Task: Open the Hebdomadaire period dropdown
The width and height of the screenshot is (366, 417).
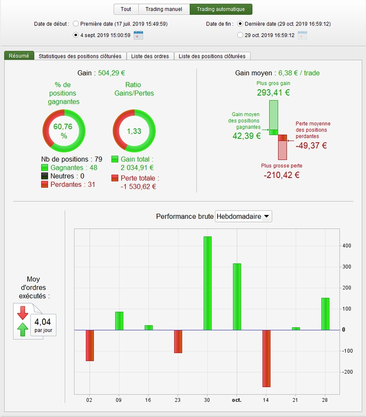Action: (243, 216)
